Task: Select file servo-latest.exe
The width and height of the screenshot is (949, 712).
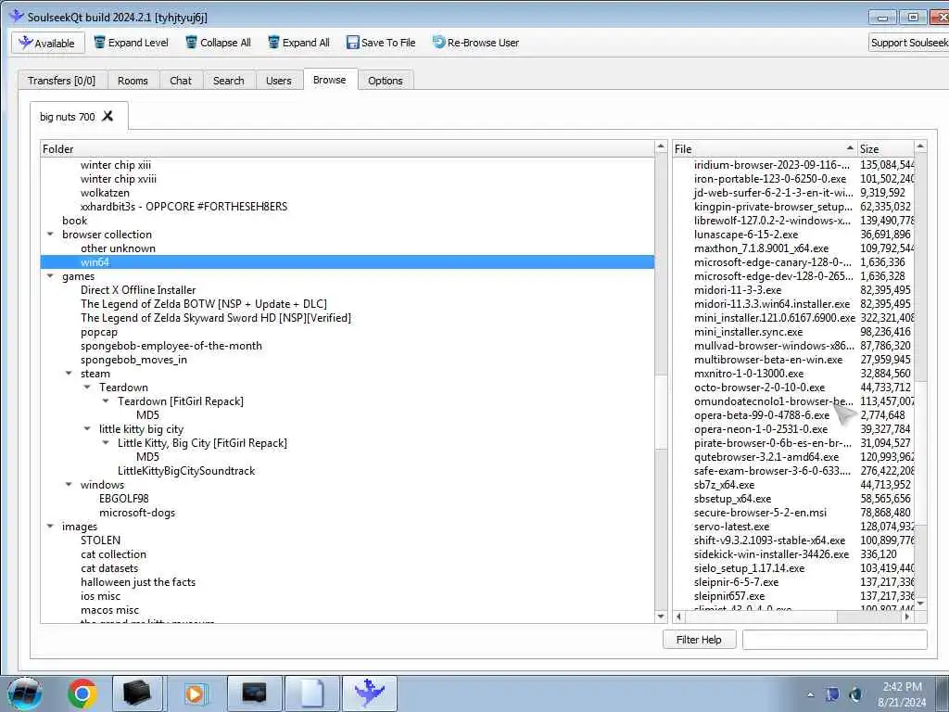Action: pyautogui.click(x=732, y=527)
